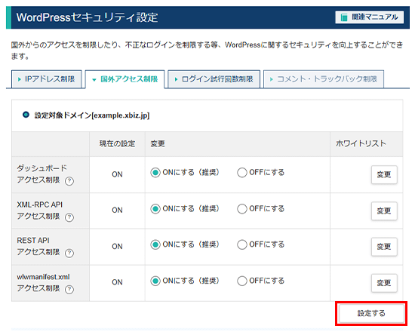Click 変更 whitelist button for ダッシュボード row
The width and height of the screenshot is (415, 332).
[x=384, y=175]
